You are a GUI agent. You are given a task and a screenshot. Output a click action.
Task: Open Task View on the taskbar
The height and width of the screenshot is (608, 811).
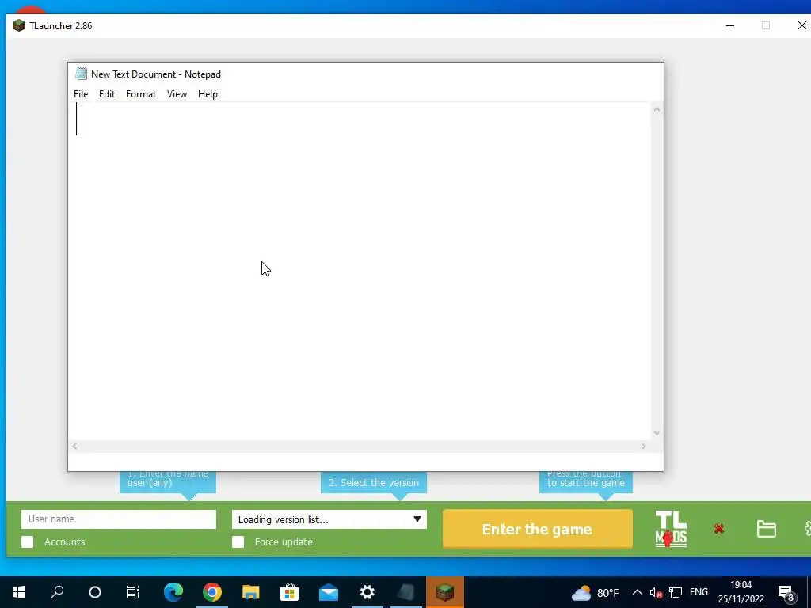133,592
